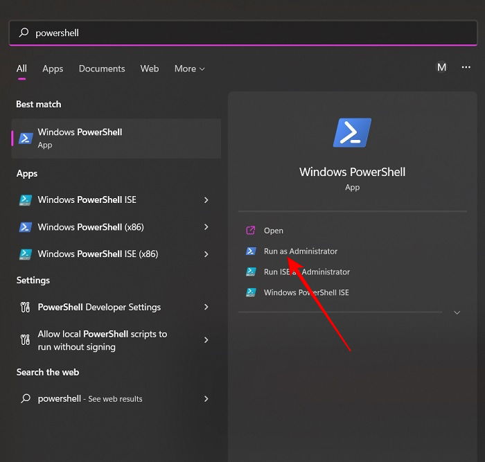Screen dimensions: 485x462
Task: Click the search magnifier icon in search box
Action: [24, 33]
